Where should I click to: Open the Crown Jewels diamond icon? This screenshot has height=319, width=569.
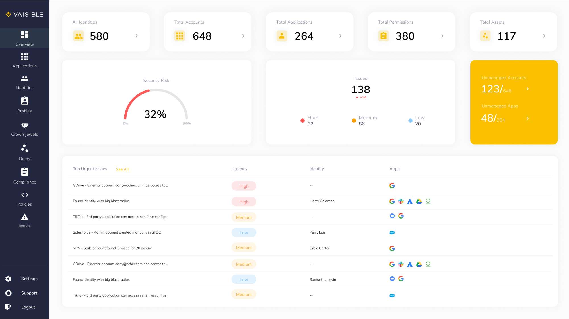25,126
